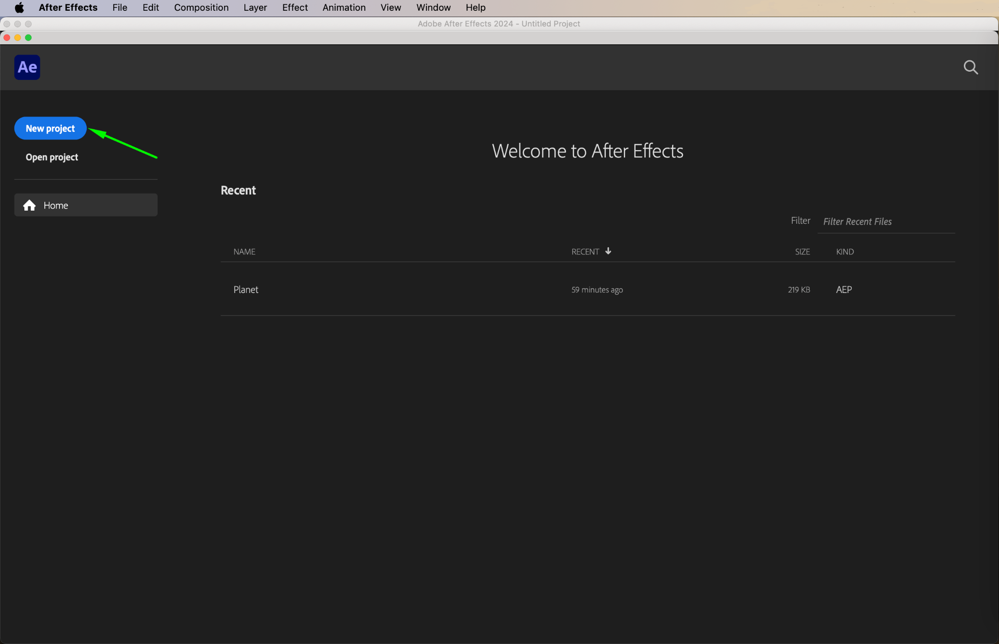Open the Animation menu
999x644 pixels.
coord(344,7)
